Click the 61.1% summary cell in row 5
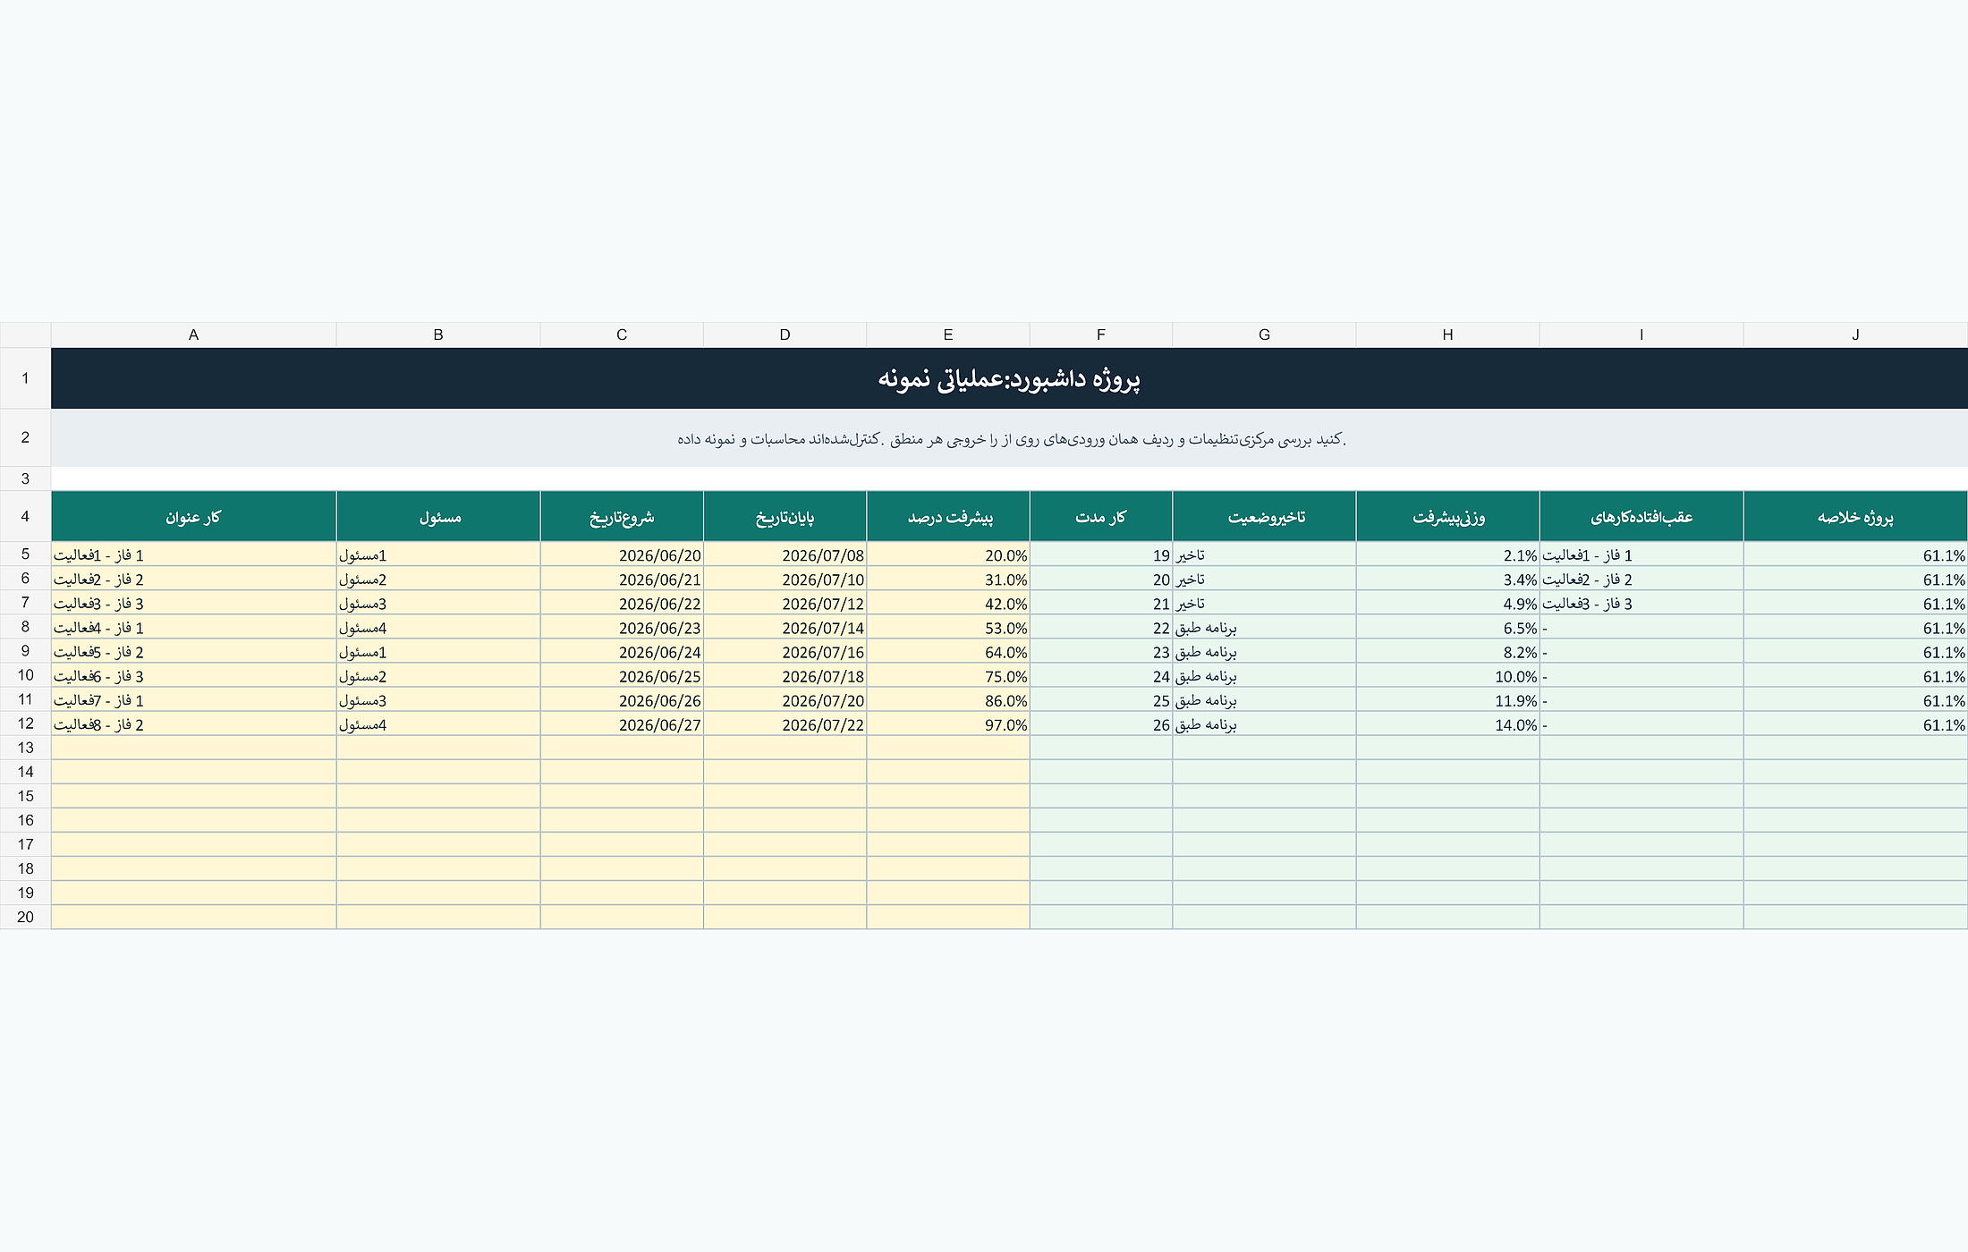This screenshot has width=1968, height=1252. (x=1855, y=554)
